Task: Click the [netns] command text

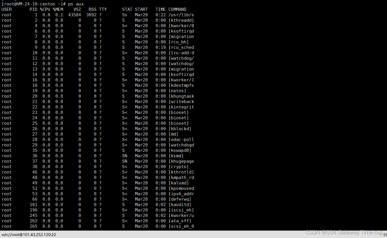Action: (177, 91)
